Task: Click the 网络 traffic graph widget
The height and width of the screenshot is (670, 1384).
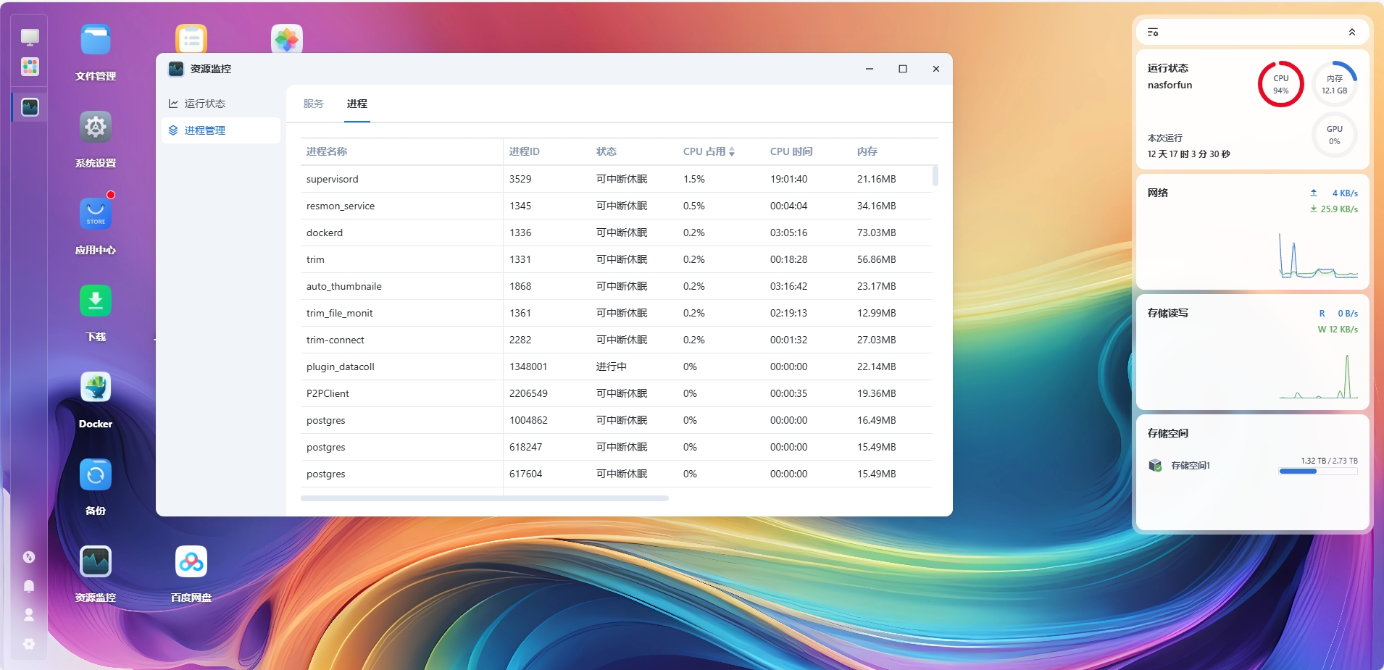Action: click(x=1318, y=256)
